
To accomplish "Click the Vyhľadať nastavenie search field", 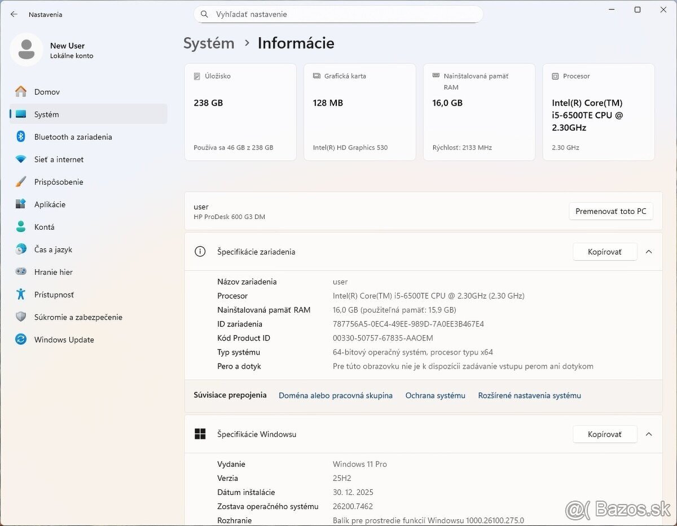I will [338, 14].
